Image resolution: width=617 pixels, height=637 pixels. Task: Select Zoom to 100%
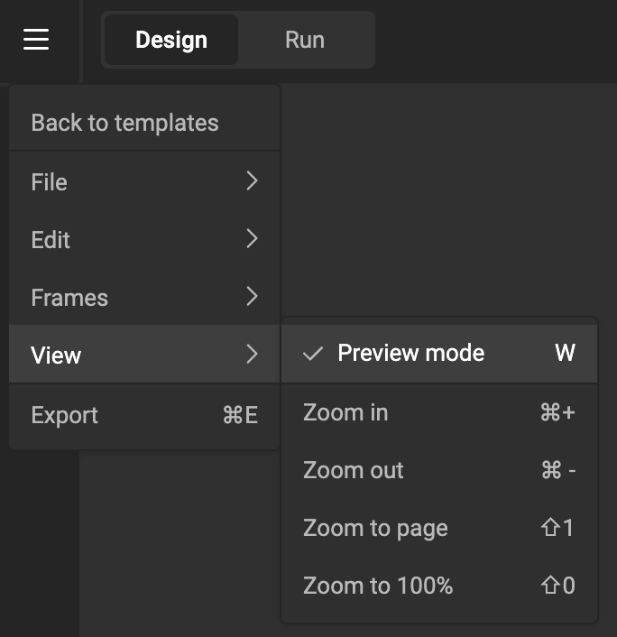[x=439, y=586]
